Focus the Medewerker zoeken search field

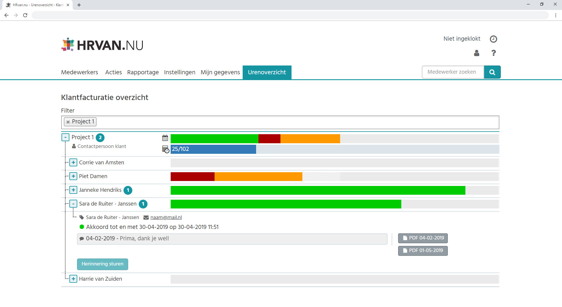tap(453, 72)
